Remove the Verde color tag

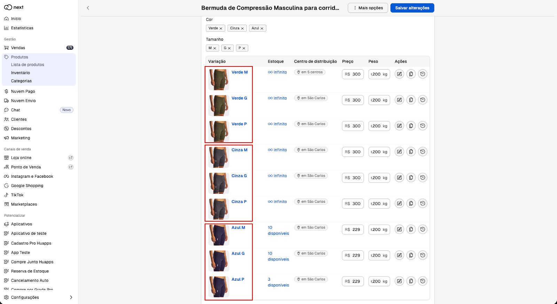221,29
